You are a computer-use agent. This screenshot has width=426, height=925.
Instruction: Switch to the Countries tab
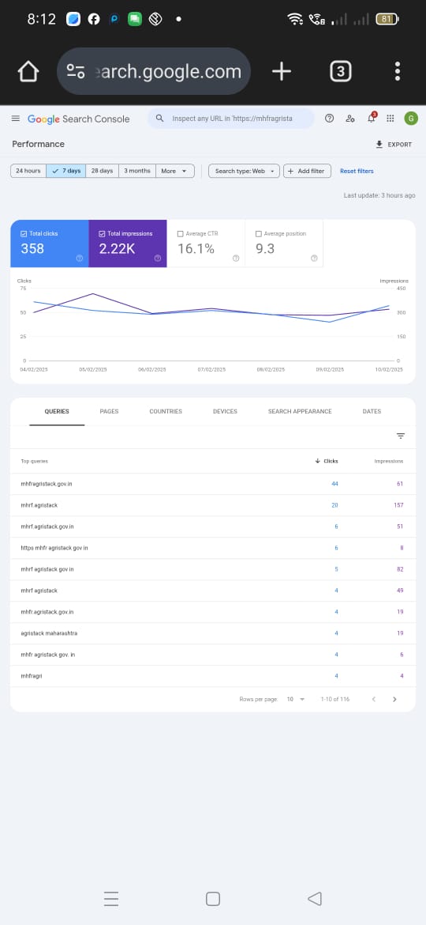coord(166,411)
